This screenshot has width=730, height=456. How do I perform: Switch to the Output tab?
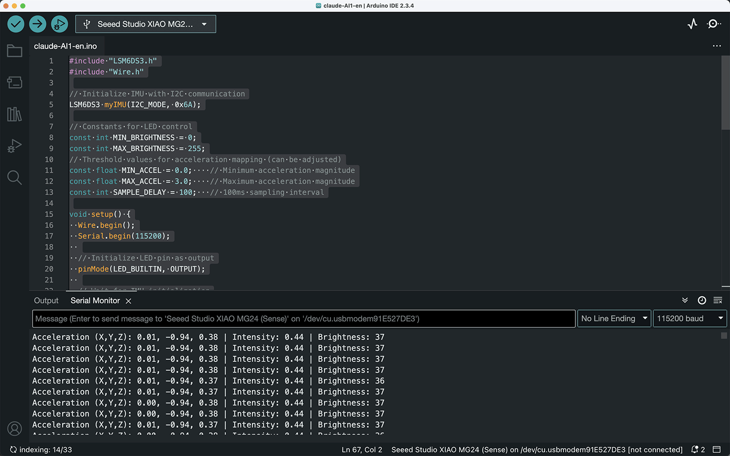point(46,301)
